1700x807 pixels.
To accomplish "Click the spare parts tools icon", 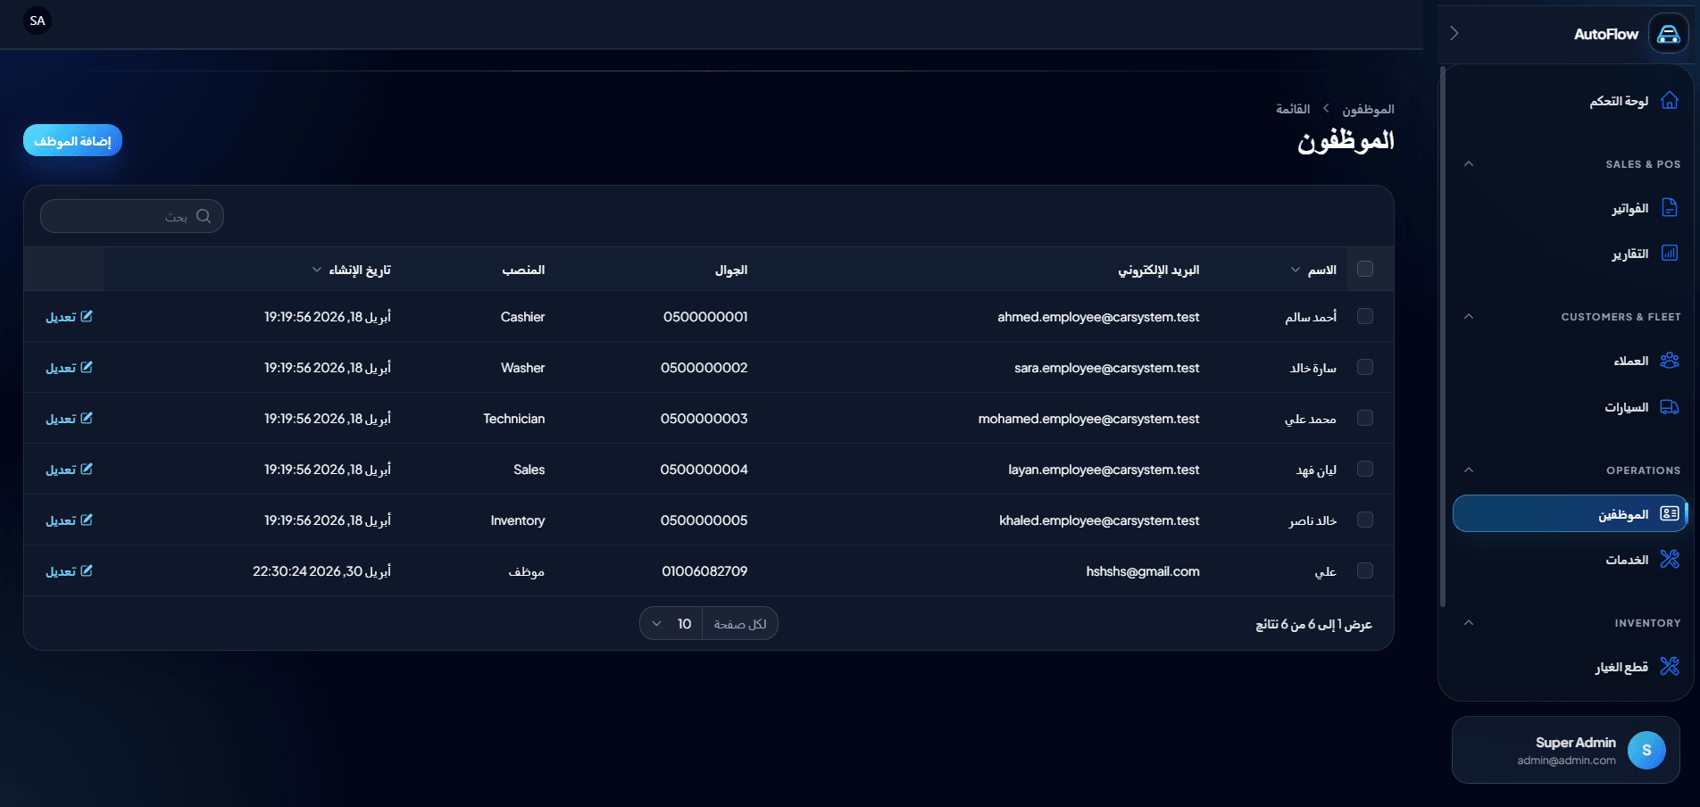I will point(1670,666).
